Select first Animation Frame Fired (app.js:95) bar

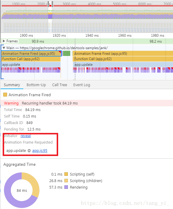(31, 54)
